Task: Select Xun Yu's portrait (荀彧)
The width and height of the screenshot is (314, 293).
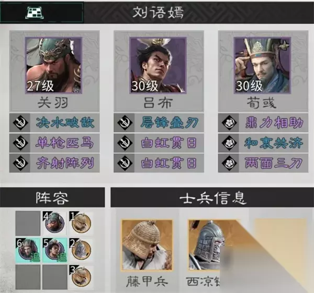Action: point(262,65)
